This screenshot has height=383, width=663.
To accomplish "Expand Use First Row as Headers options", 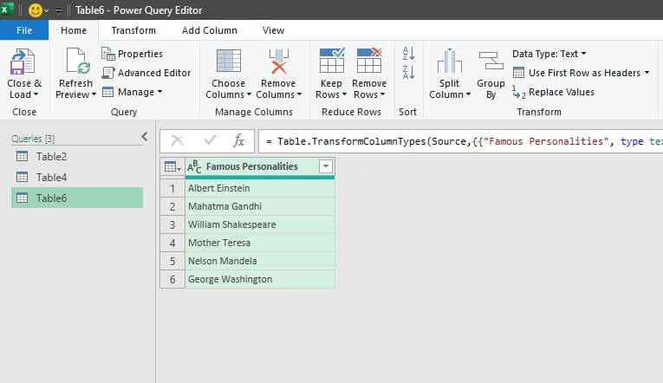I will tap(647, 73).
